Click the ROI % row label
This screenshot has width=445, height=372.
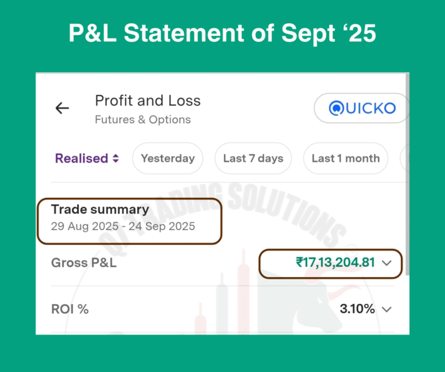click(x=70, y=309)
